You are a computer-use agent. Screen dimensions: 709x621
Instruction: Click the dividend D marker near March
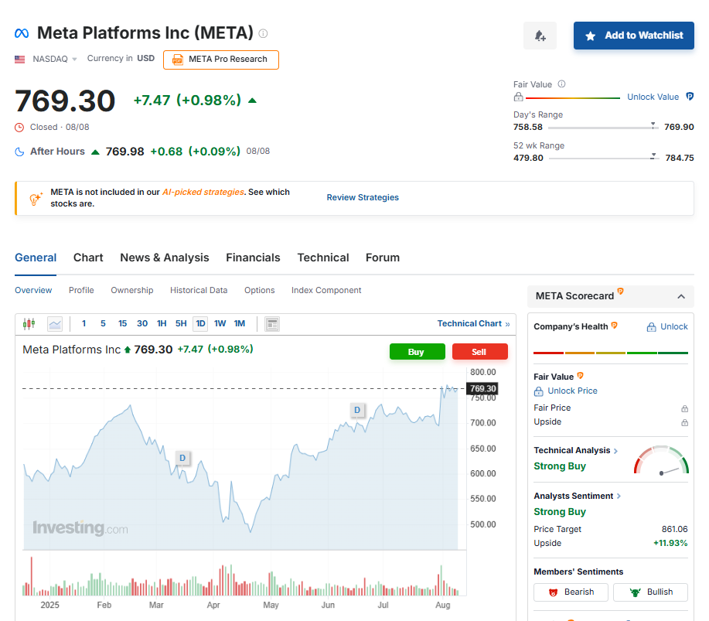[182, 458]
